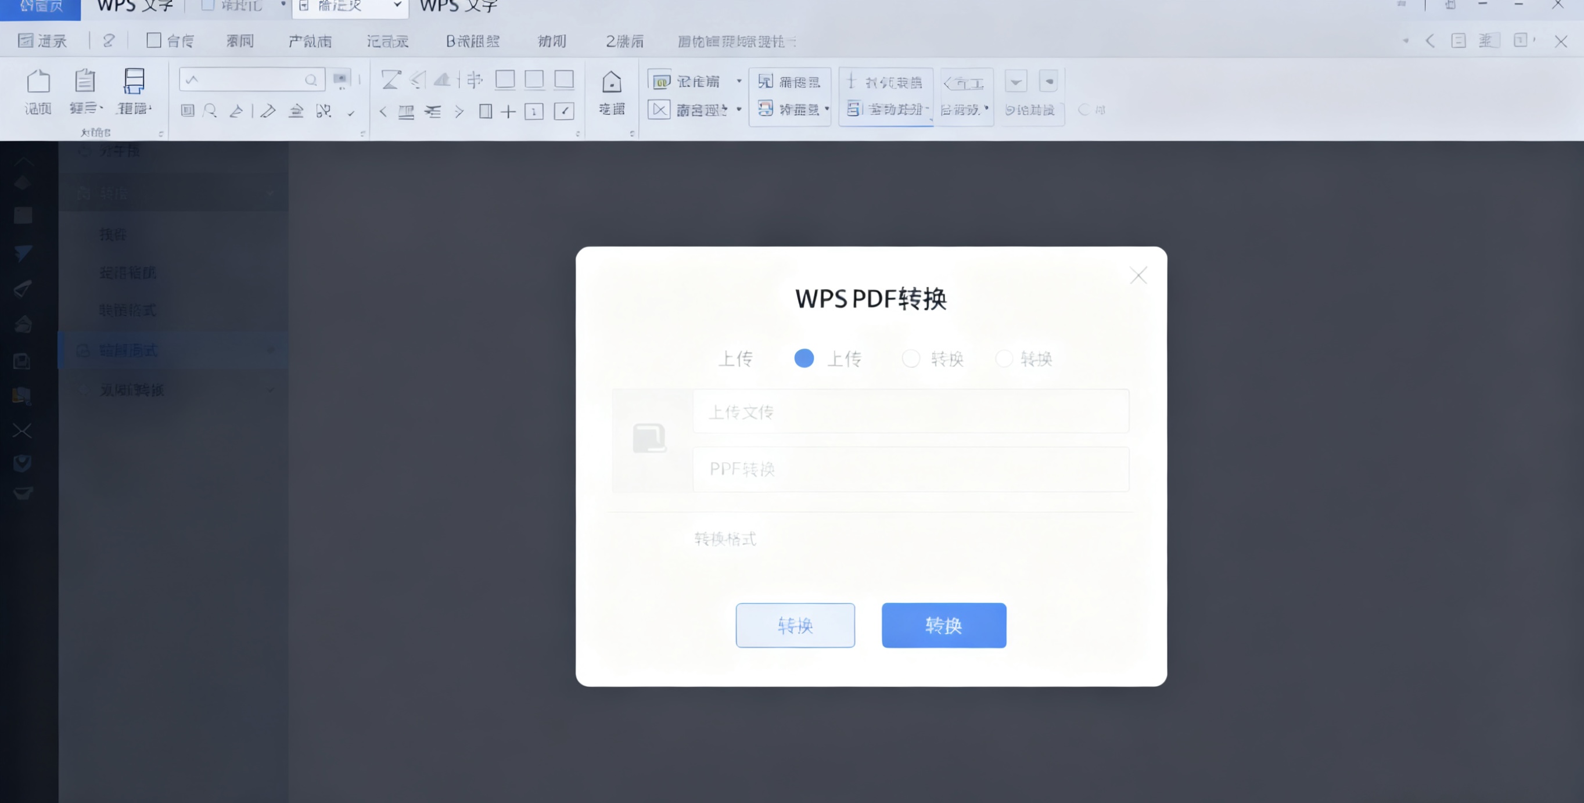Screen dimensions: 1584x803
Task: Click the house-shaped icon in the middle ribbon group
Action: pyautogui.click(x=612, y=81)
